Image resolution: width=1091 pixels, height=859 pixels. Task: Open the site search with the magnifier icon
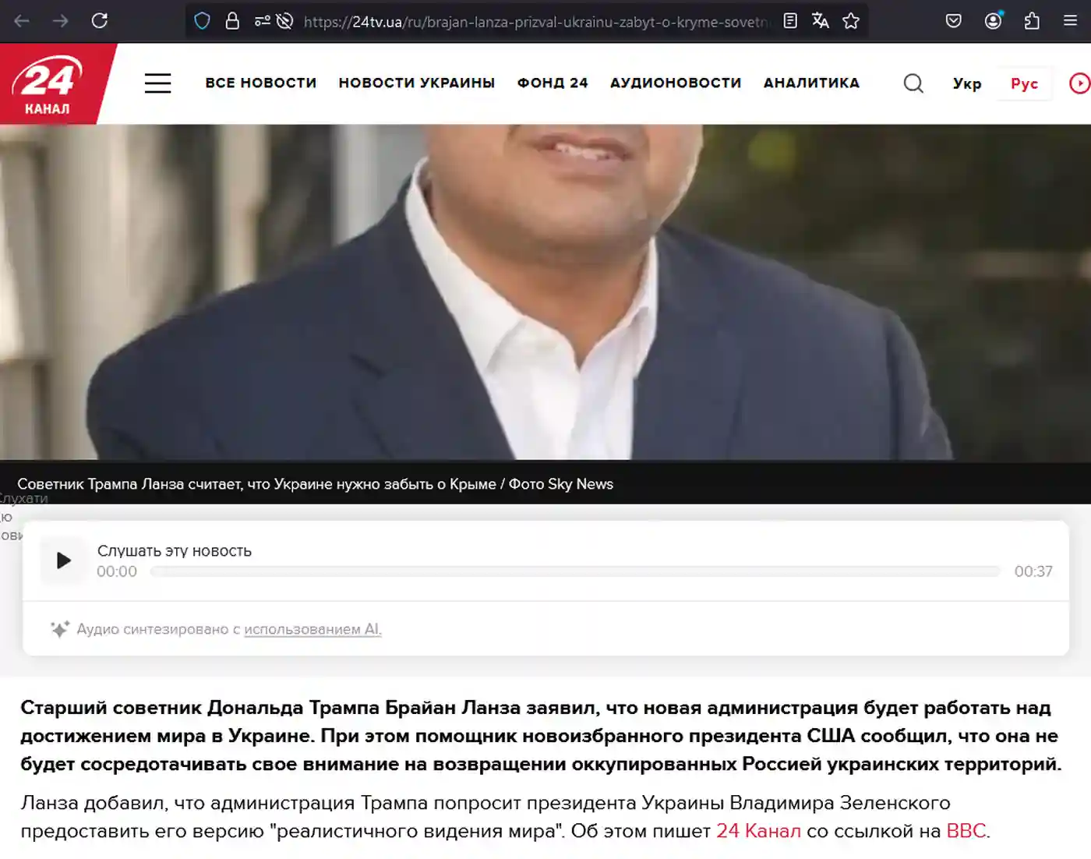pos(913,83)
